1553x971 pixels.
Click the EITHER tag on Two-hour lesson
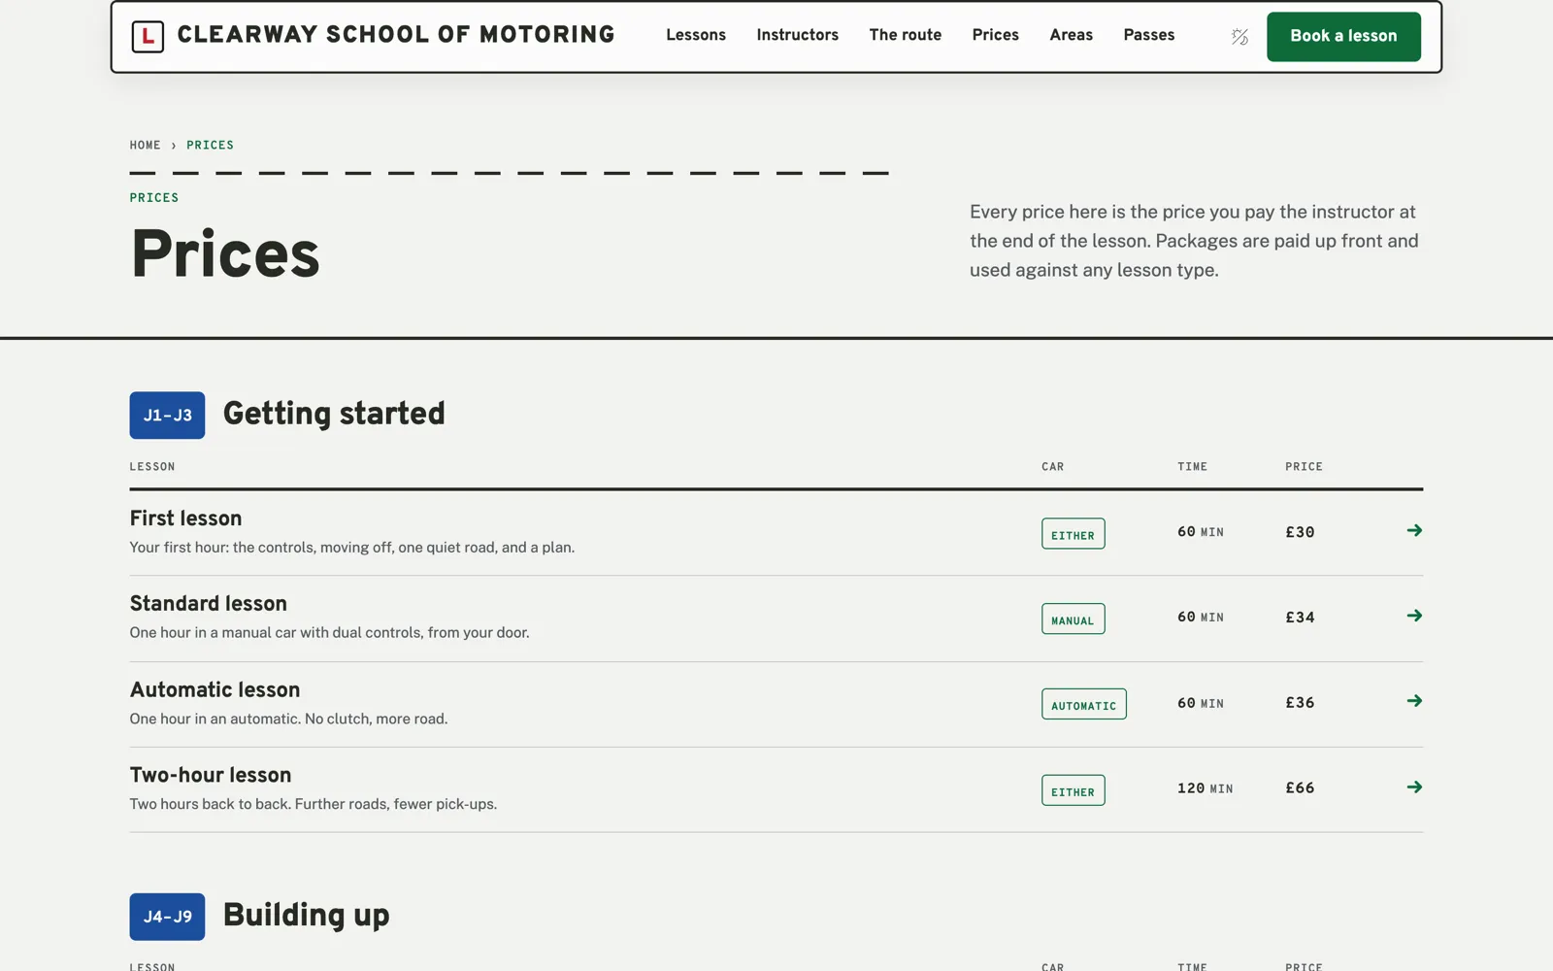pyautogui.click(x=1073, y=790)
